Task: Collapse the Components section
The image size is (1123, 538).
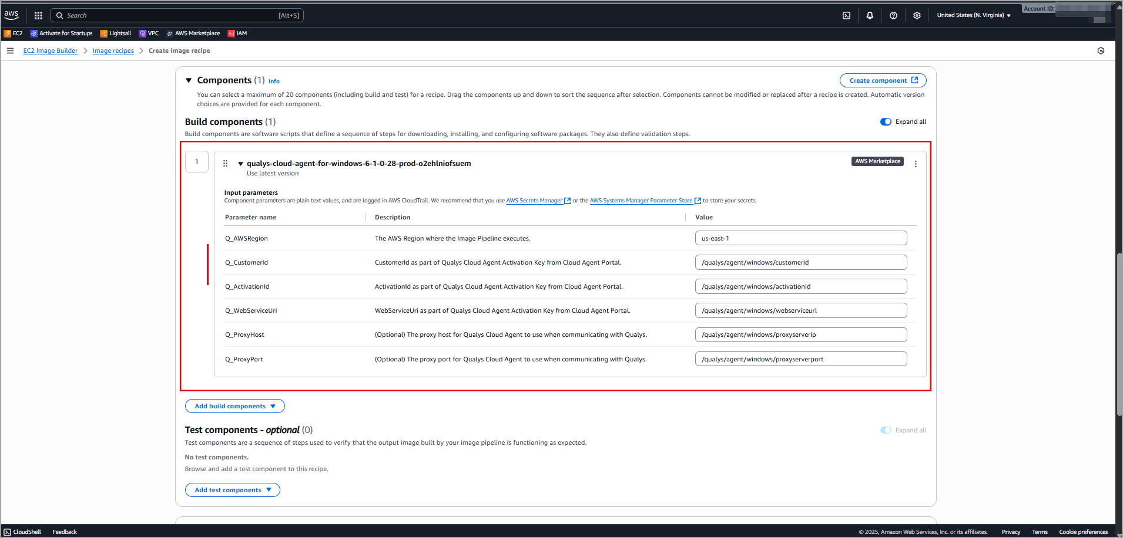Action: point(189,80)
